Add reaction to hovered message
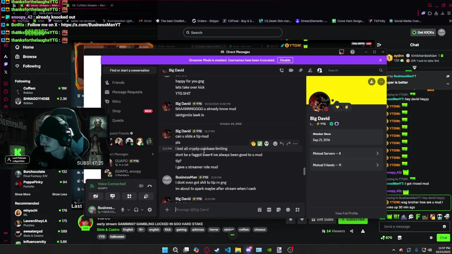 click(x=275, y=144)
